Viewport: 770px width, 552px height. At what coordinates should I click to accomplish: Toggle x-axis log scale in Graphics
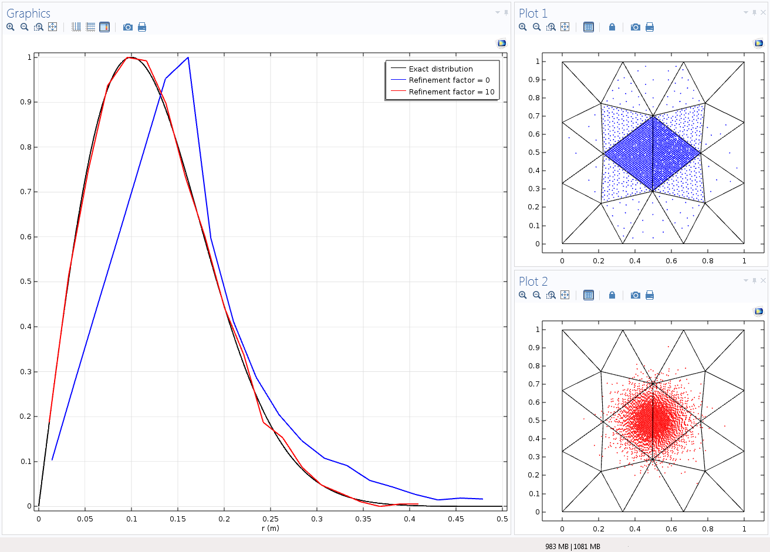76,27
